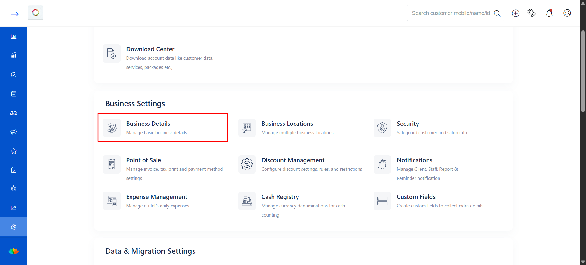Open the star sidebar icon

pos(14,151)
